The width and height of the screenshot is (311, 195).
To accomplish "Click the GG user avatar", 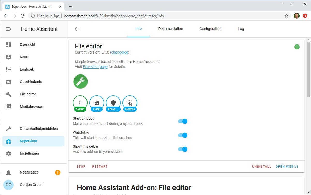I will pyautogui.click(x=9, y=185).
